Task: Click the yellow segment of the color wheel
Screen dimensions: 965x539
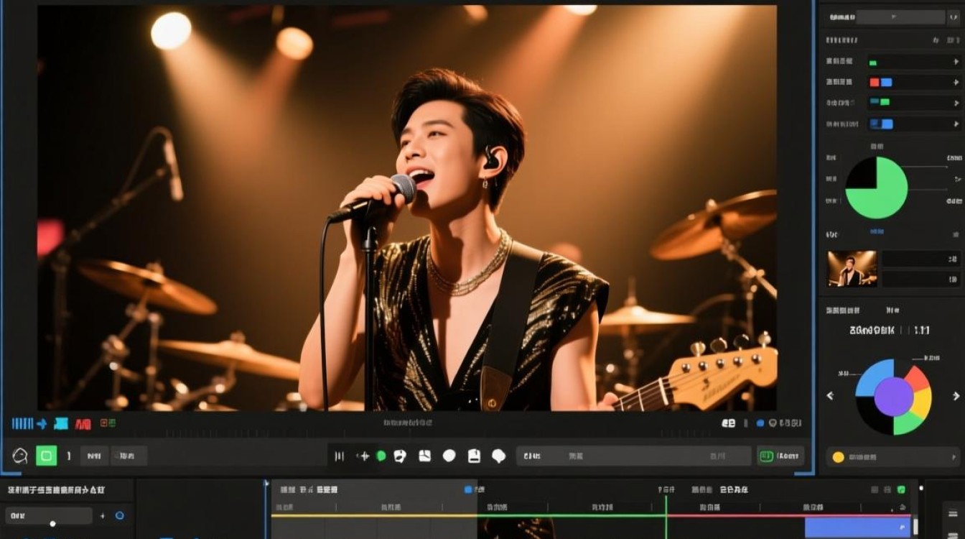Action: 922,403
